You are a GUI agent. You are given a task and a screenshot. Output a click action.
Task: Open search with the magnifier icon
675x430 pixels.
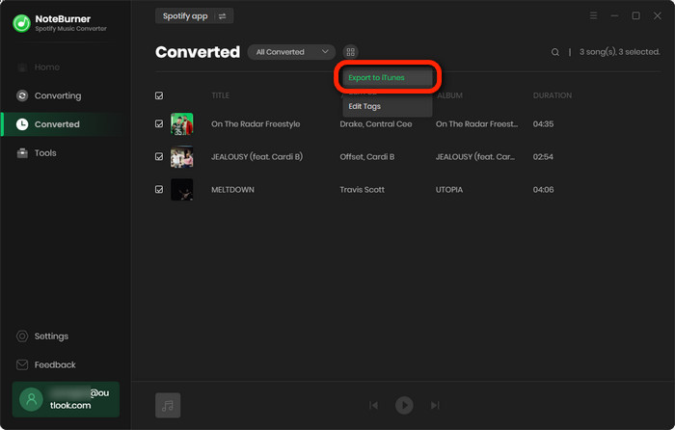click(x=555, y=52)
